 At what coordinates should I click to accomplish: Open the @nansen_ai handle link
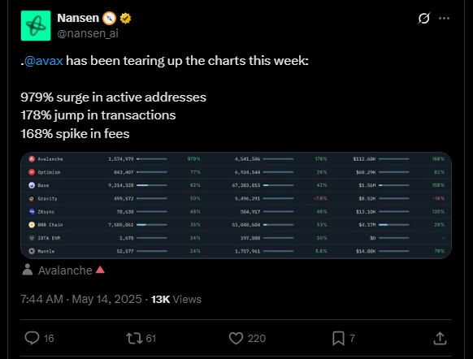(88, 33)
